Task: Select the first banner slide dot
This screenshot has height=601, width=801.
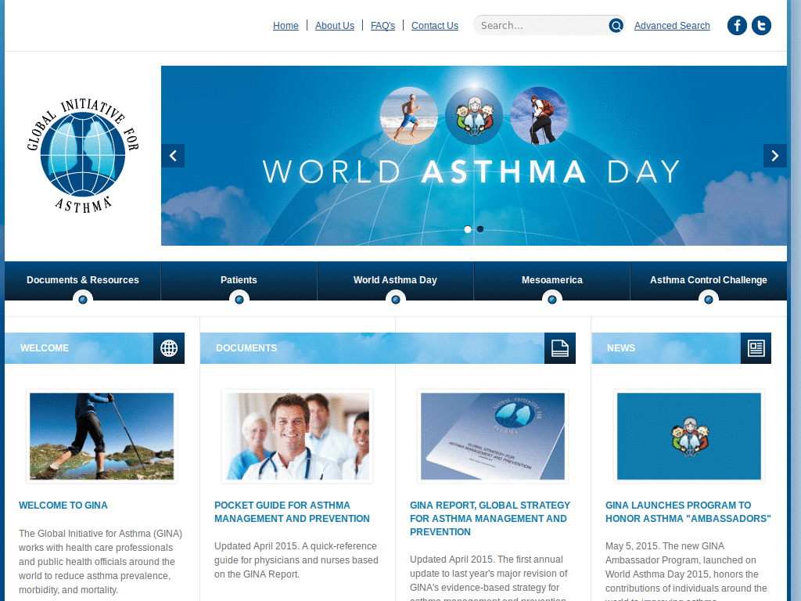Action: 468,229
